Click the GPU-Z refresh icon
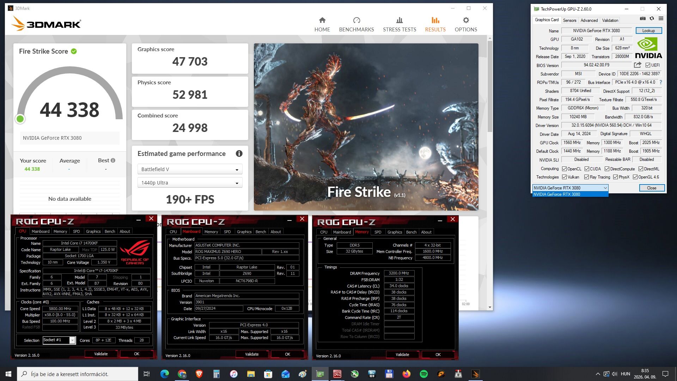This screenshot has width=677, height=381. click(x=652, y=18)
